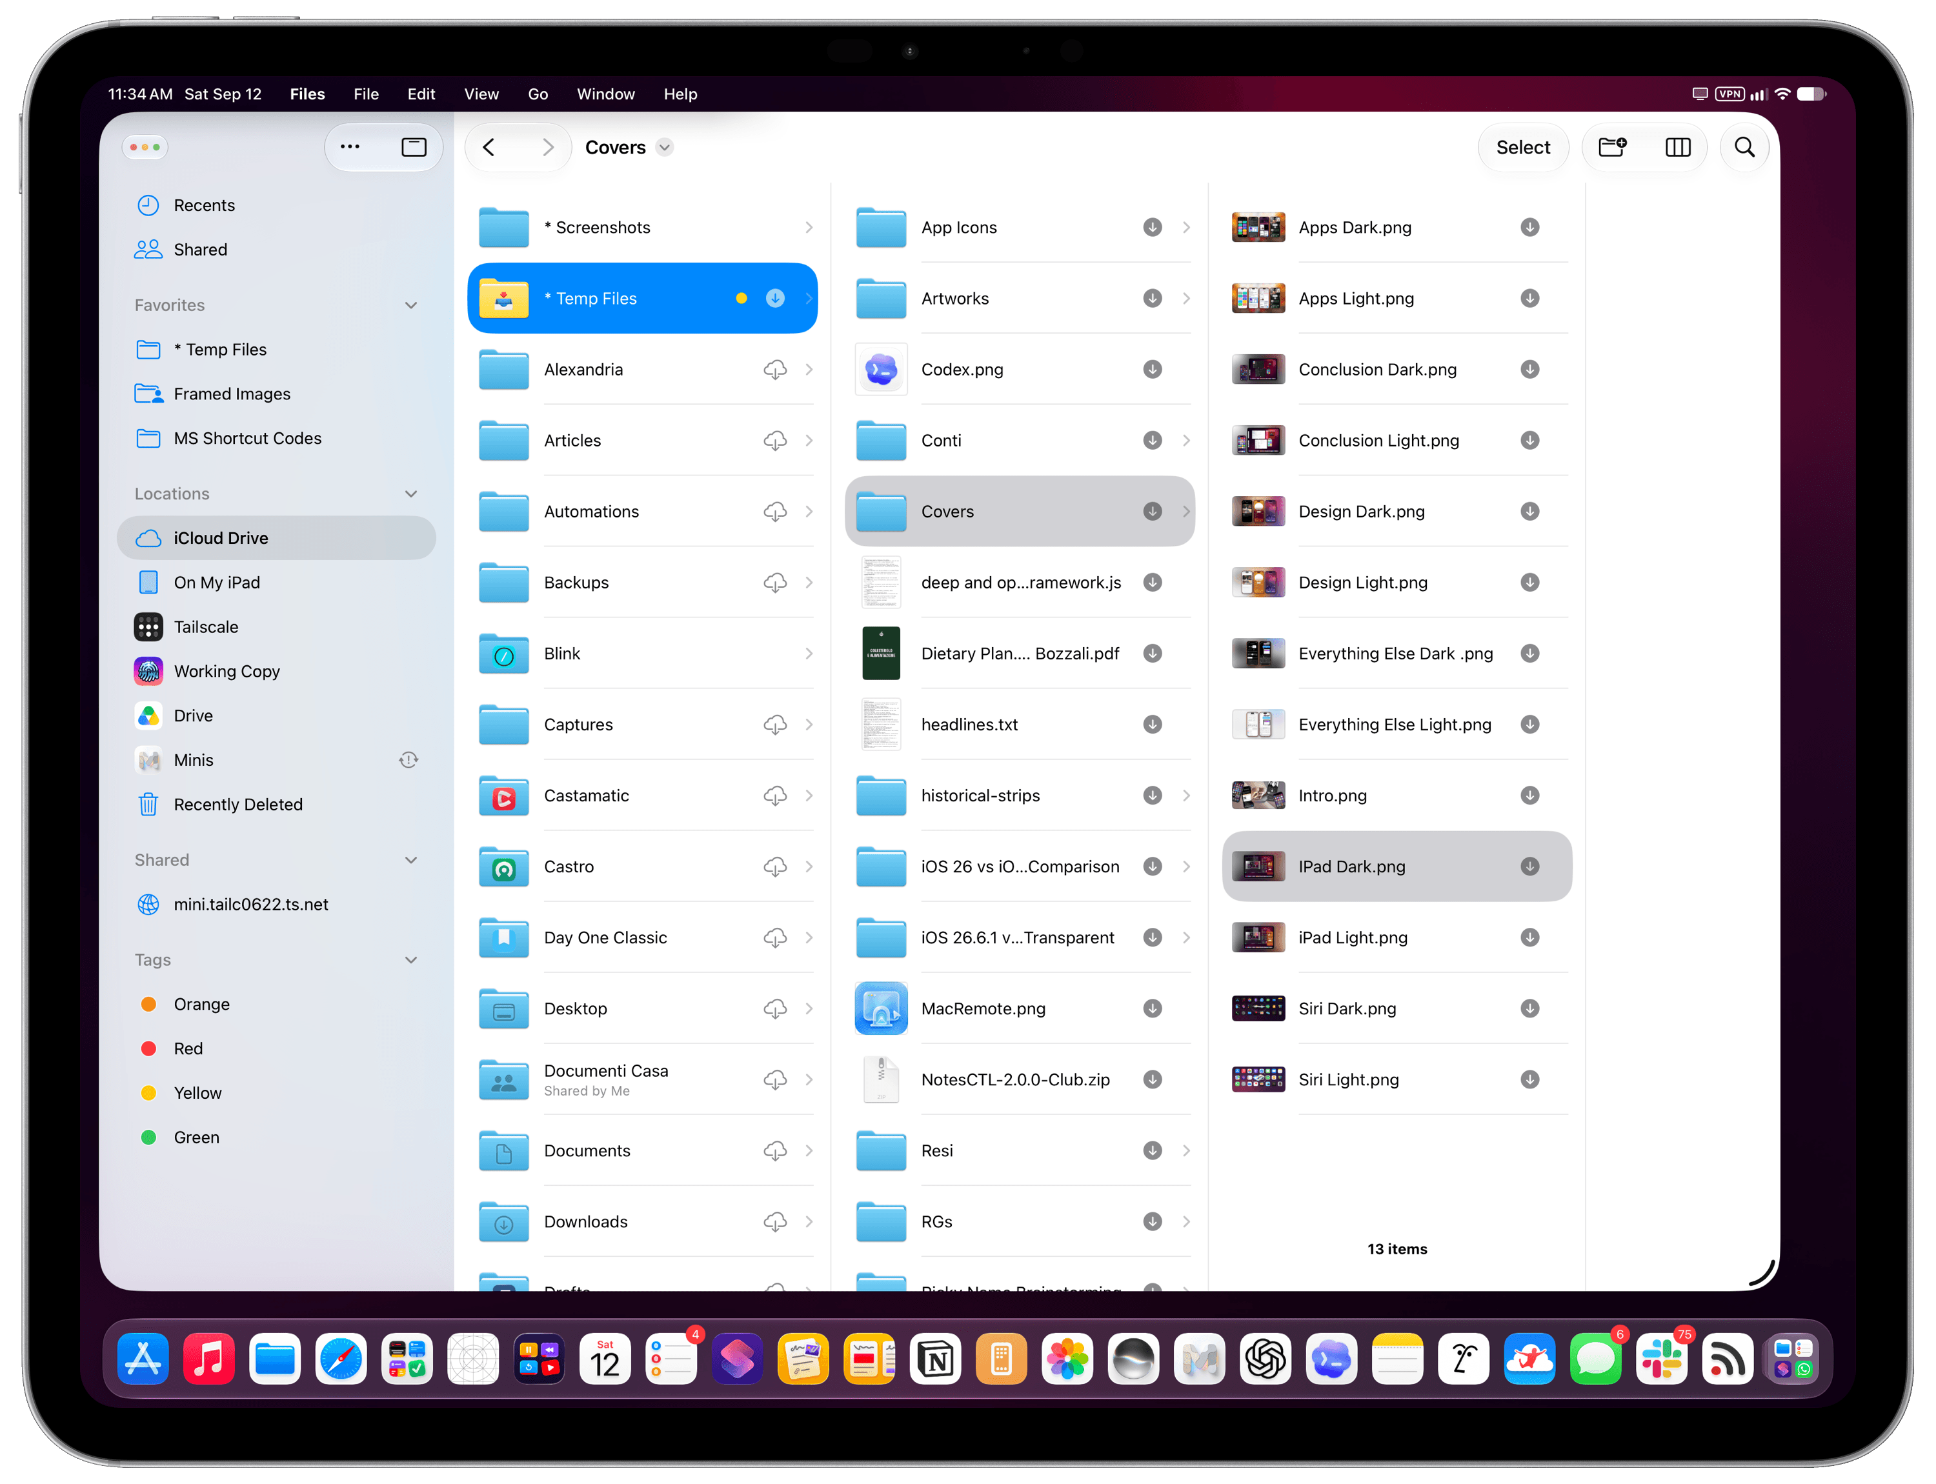Go forward with the right arrow
This screenshot has width=1936, height=1484.
tap(548, 148)
